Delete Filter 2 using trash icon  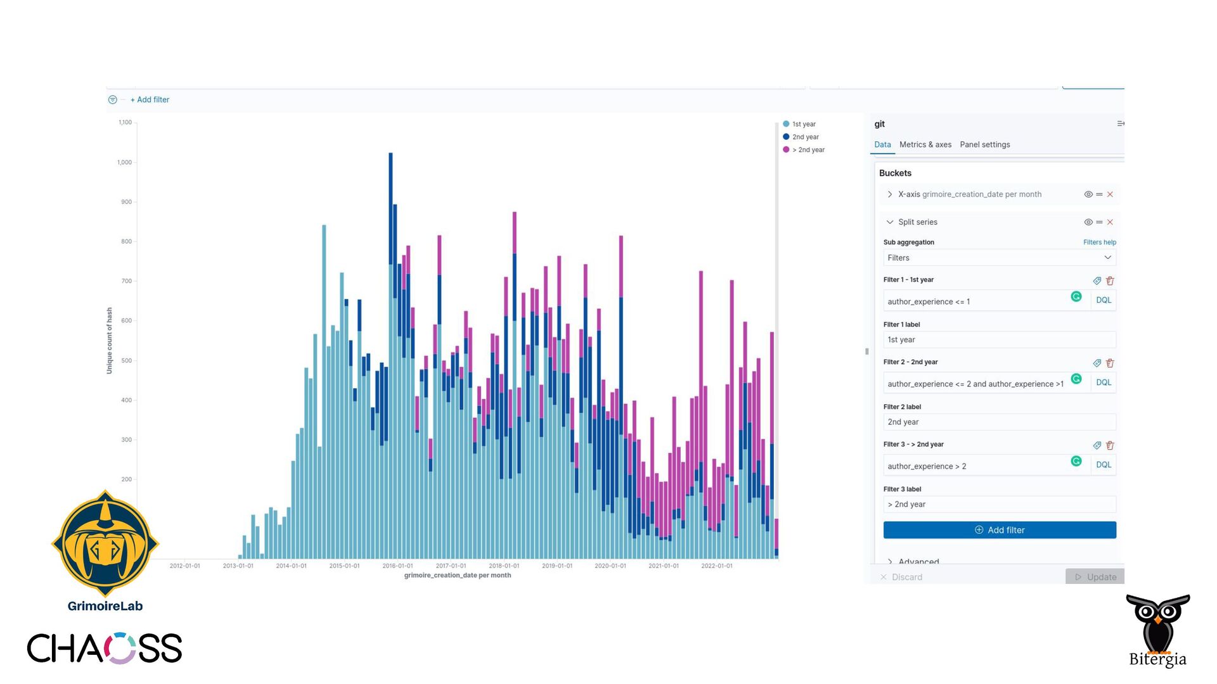[x=1110, y=363]
